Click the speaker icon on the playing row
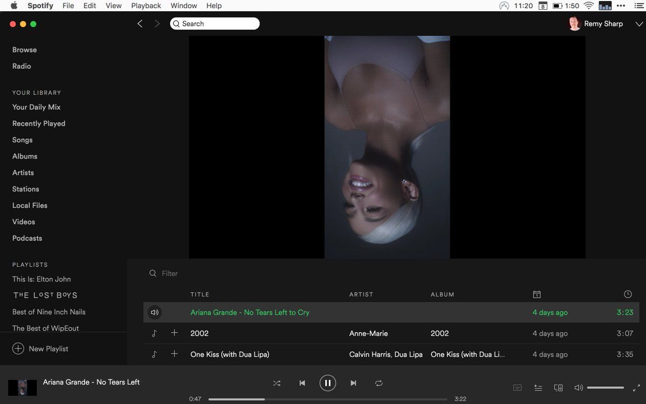 tap(155, 313)
